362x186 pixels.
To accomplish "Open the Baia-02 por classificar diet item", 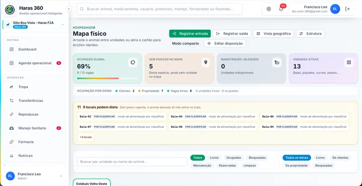I will [122, 116].
